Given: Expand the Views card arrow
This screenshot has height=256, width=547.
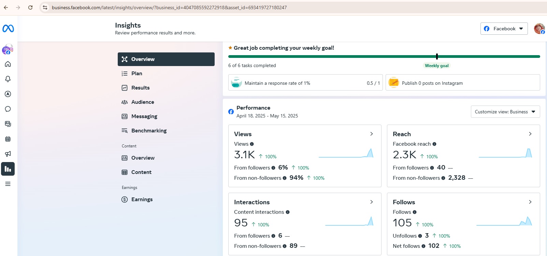Looking at the screenshot, I should [x=372, y=134].
